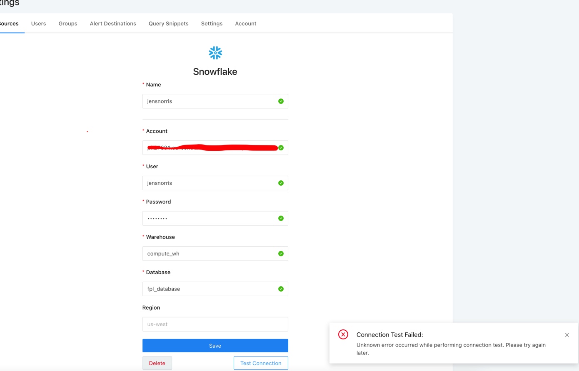Focus the Region input field
Viewport: 579px width, 371px height.
[x=215, y=324]
